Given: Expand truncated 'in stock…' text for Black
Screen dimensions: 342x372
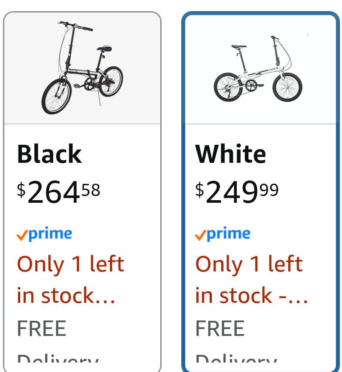Looking at the screenshot, I should [x=66, y=296].
